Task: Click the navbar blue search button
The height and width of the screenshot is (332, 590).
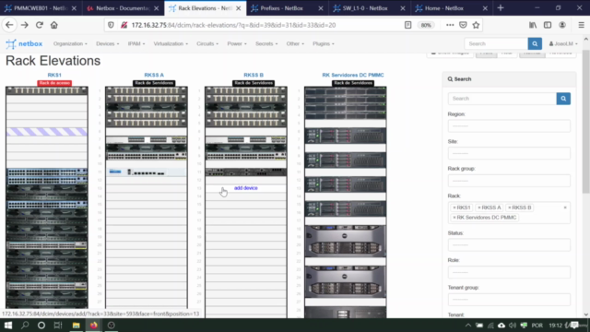Action: pyautogui.click(x=535, y=43)
